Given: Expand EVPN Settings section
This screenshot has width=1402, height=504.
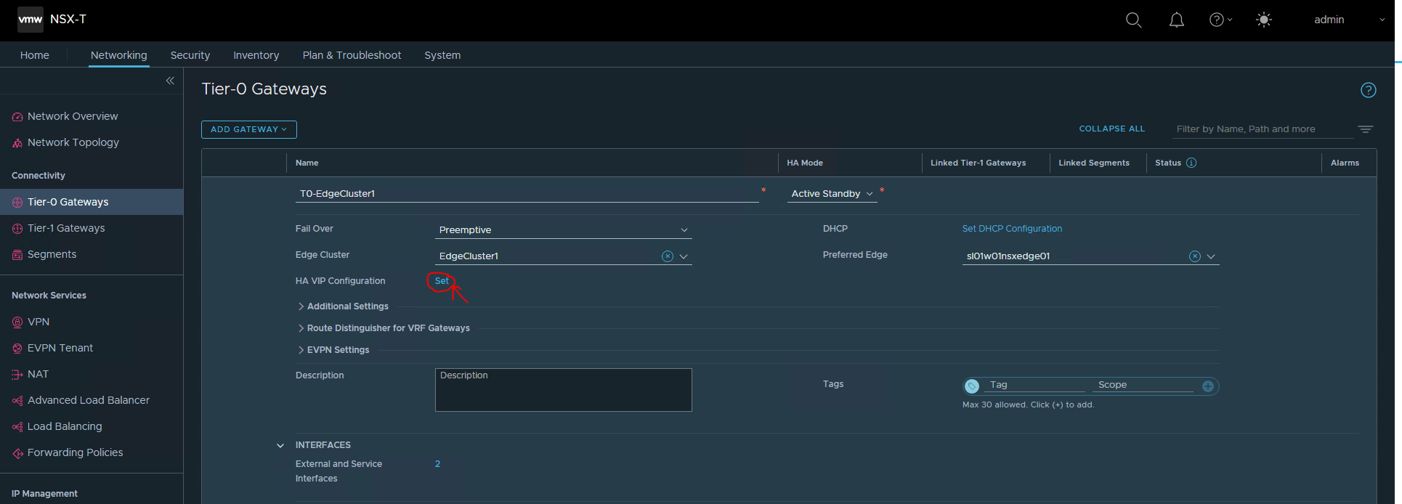Looking at the screenshot, I should [x=333, y=350].
